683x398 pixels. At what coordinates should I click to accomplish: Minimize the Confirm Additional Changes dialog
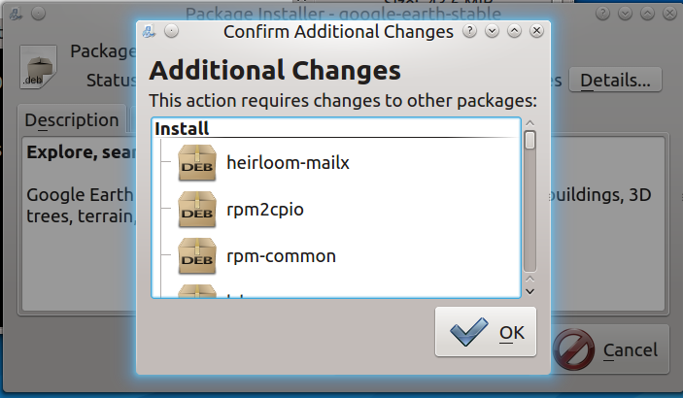pos(492,31)
